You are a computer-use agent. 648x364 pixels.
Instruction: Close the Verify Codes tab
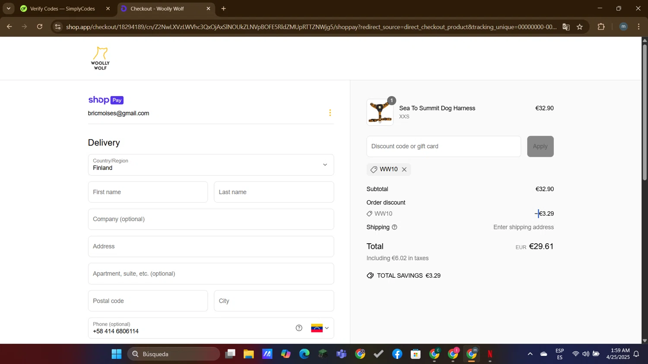tap(108, 9)
